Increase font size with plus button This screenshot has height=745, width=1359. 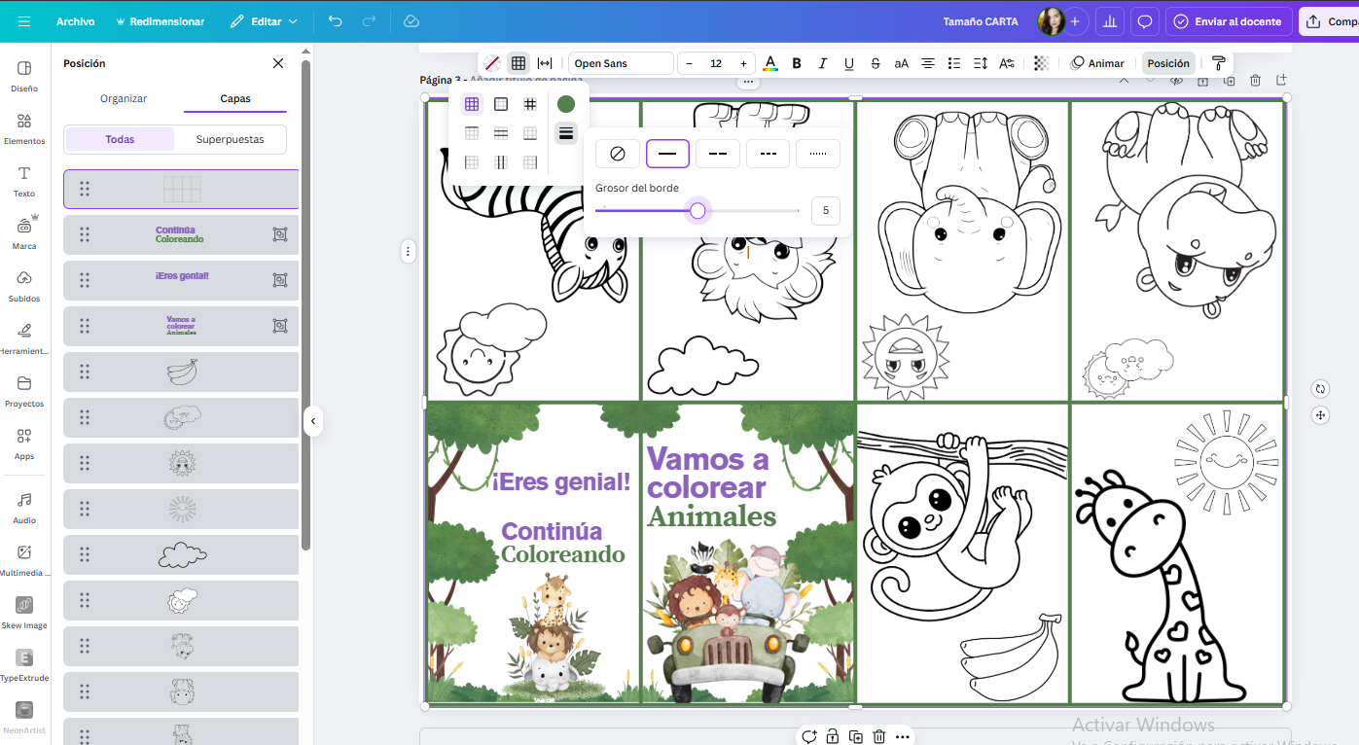coord(743,63)
